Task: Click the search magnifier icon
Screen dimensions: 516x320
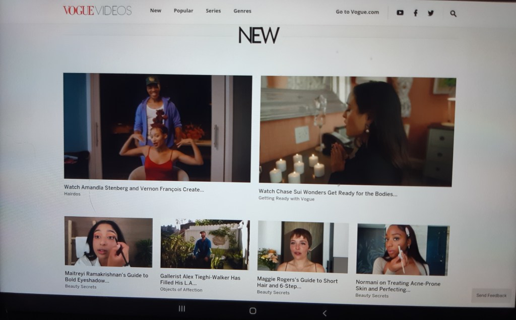Action: click(453, 14)
